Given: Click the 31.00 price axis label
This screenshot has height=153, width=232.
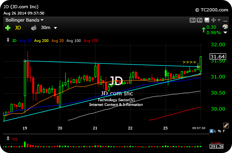Looking at the screenshot, I should [218, 77].
